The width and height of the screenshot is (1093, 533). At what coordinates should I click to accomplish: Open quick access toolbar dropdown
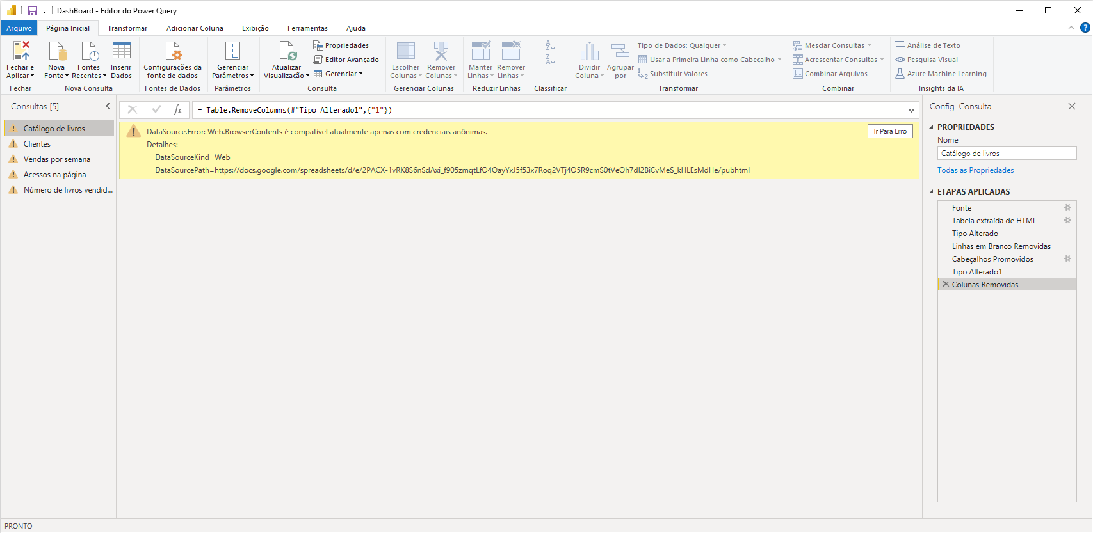[x=44, y=12]
